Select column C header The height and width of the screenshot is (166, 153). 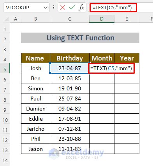[70, 19]
